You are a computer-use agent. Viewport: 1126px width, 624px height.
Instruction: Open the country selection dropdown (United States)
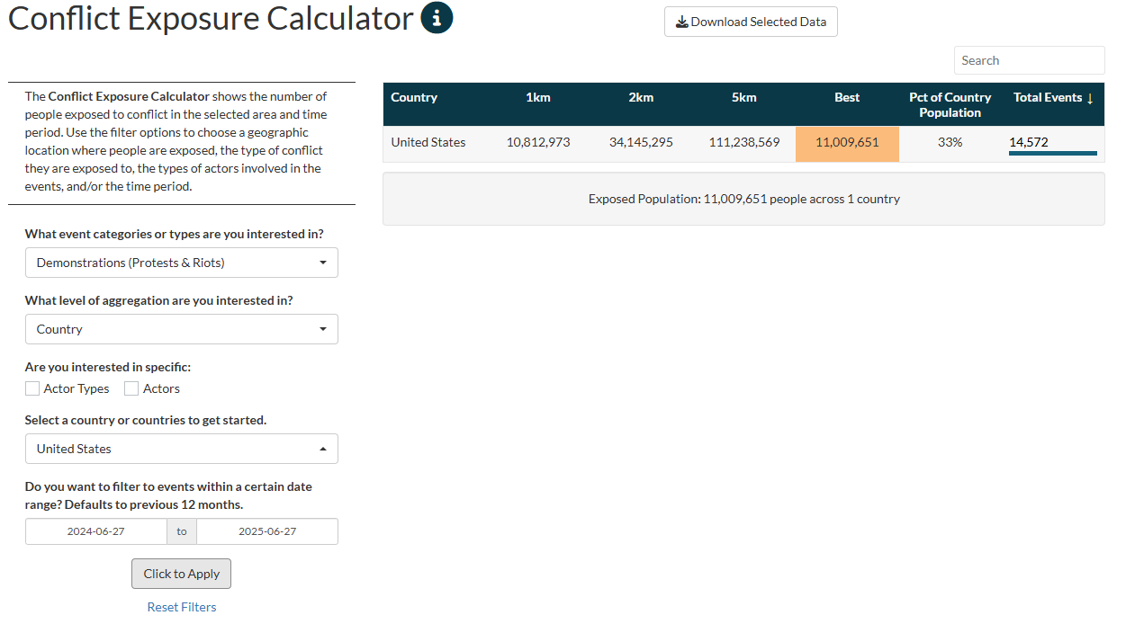tap(182, 449)
